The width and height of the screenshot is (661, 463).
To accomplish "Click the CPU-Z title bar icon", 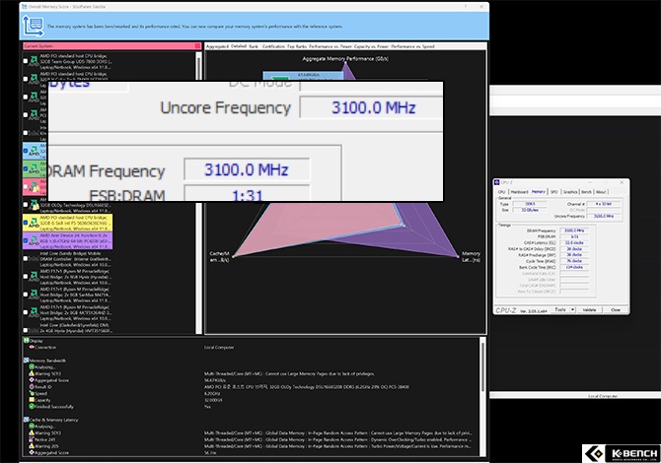I will pyautogui.click(x=497, y=182).
